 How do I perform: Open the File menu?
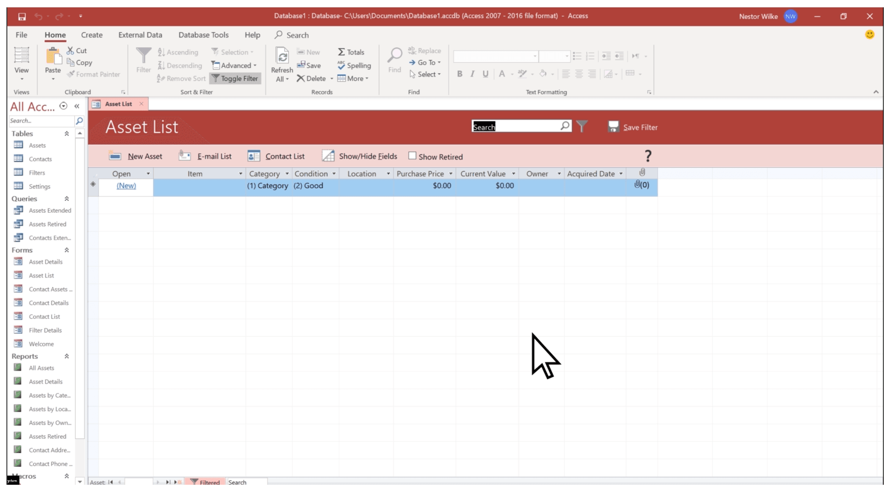click(x=22, y=35)
